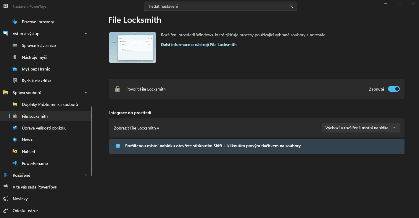Open Další informace o nástroji File Locksmith link

coord(199,45)
